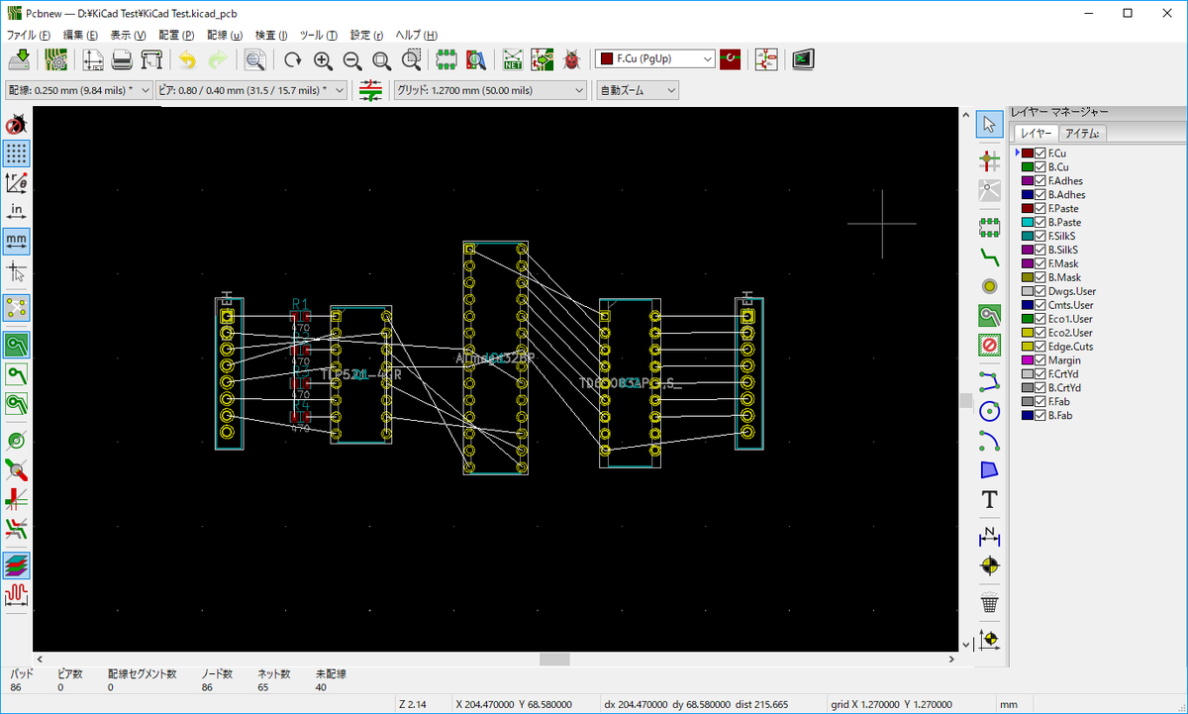Select the delete items trash tool
The image size is (1188, 714).
pyautogui.click(x=989, y=602)
